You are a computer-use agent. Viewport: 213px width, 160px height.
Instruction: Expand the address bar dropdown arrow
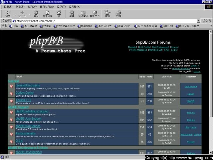[199, 21]
